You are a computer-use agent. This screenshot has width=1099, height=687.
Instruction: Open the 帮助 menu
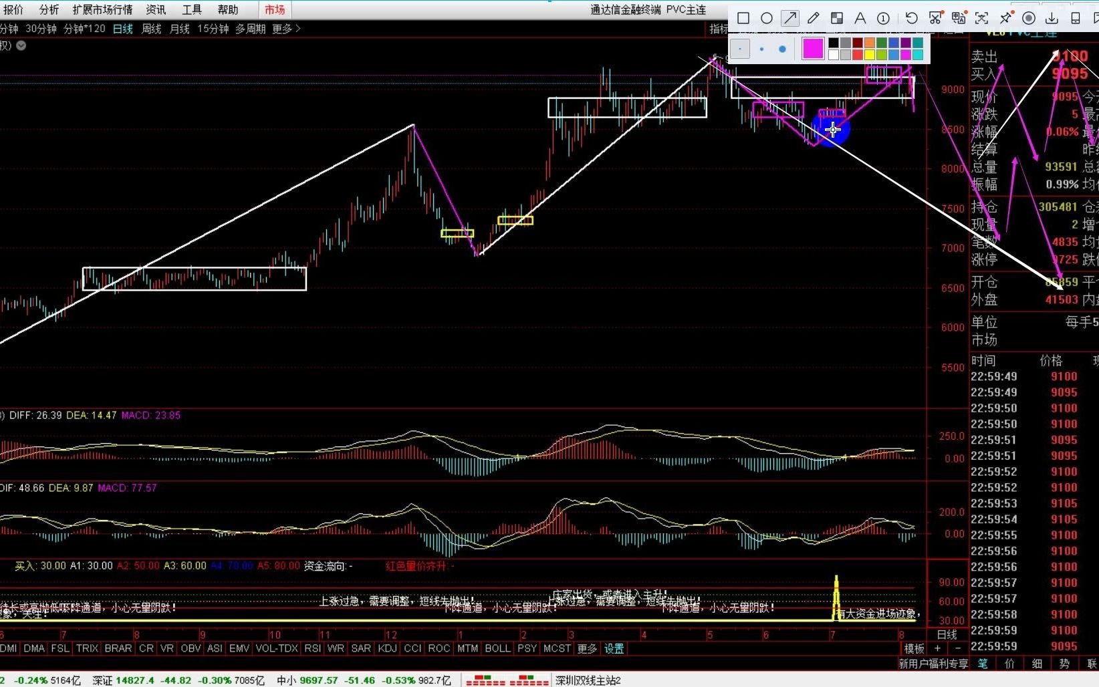[228, 9]
